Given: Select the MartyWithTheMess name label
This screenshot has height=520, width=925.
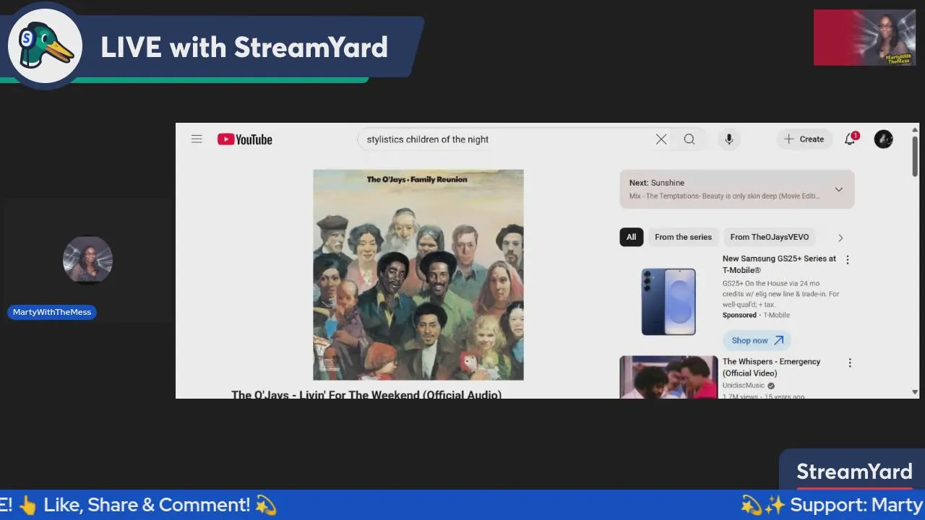Looking at the screenshot, I should [x=52, y=312].
